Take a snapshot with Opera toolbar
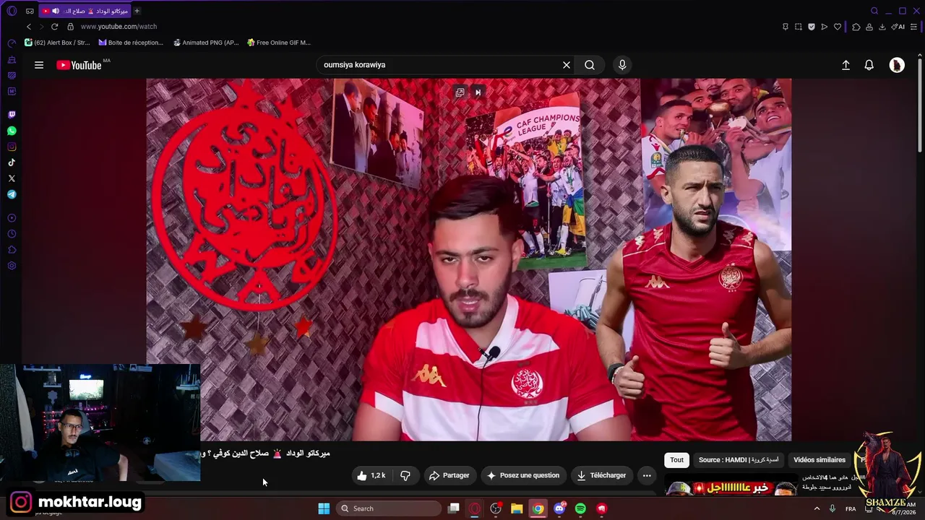The height and width of the screenshot is (520, 925). (x=799, y=27)
